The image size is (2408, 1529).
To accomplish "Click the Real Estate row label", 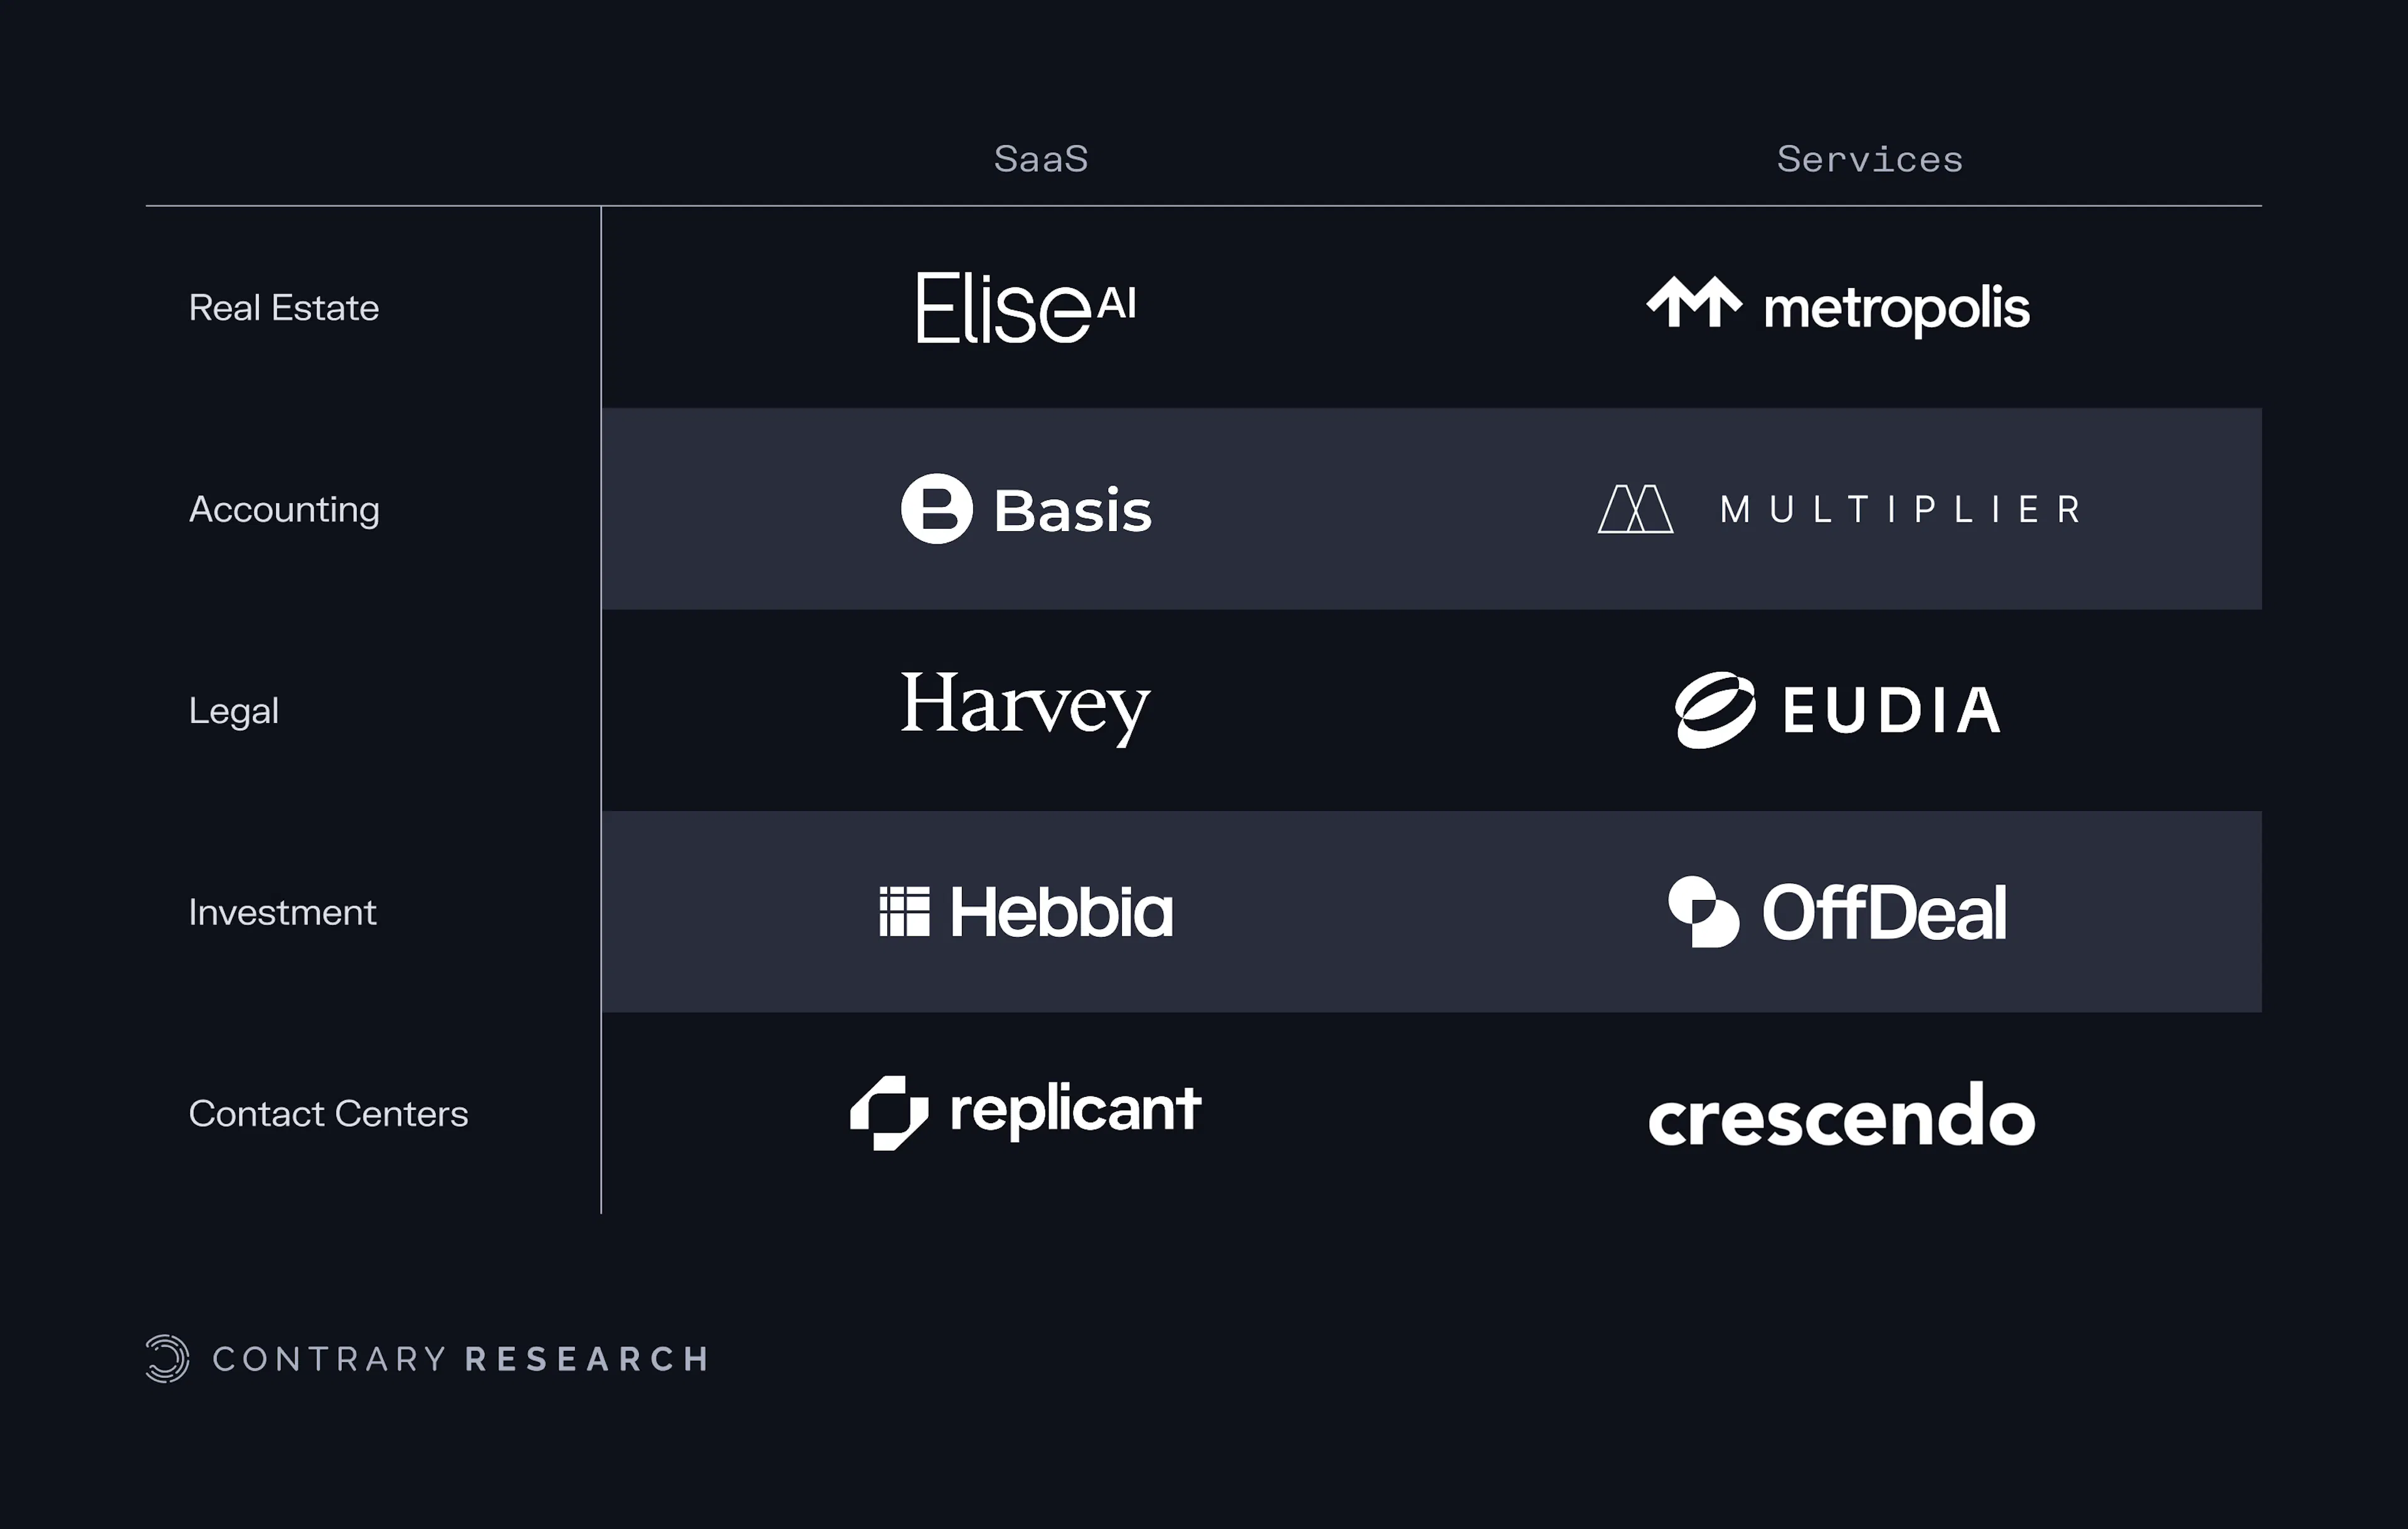I will pos(284,307).
